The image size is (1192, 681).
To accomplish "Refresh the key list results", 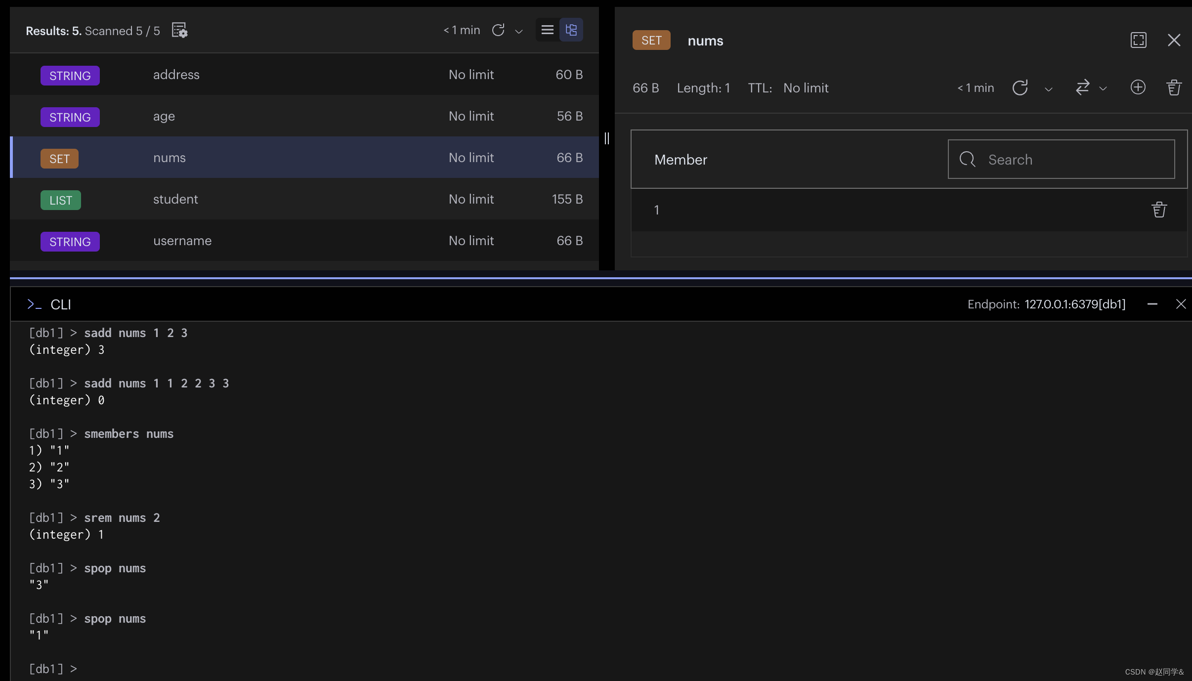I will tap(498, 30).
